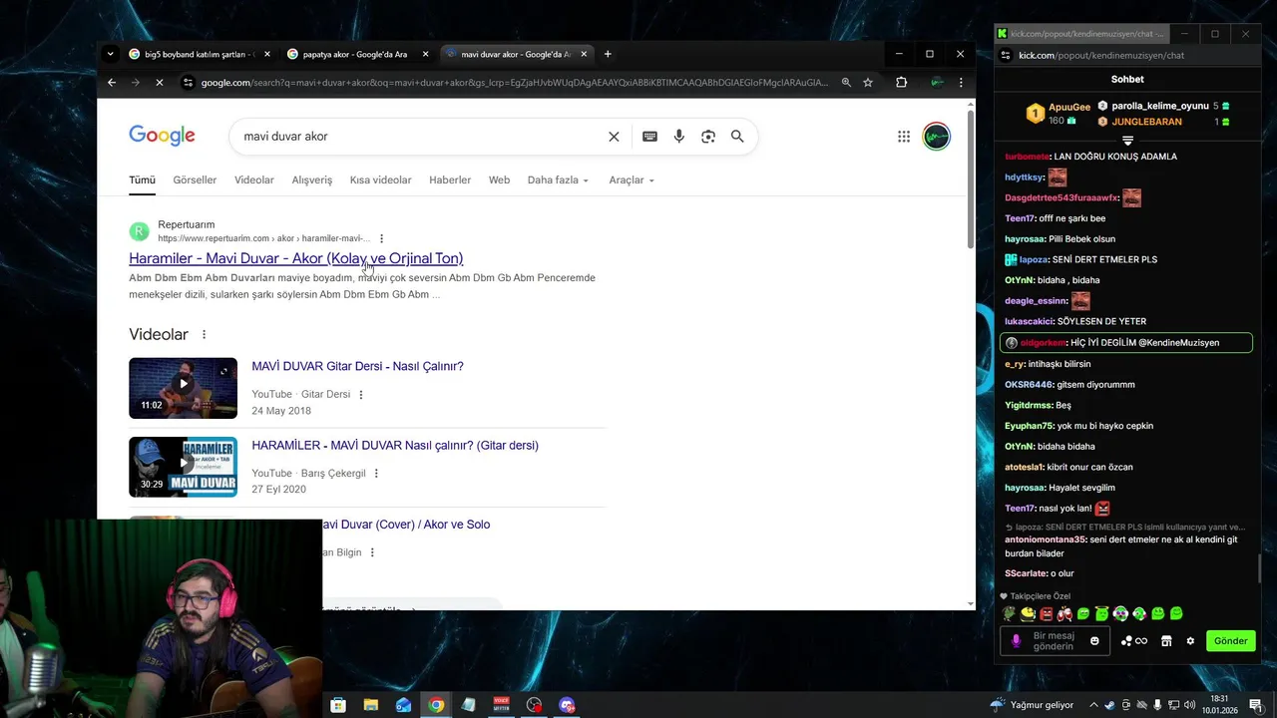
Task: Click the Chrome address bar URL
Action: tap(514, 83)
